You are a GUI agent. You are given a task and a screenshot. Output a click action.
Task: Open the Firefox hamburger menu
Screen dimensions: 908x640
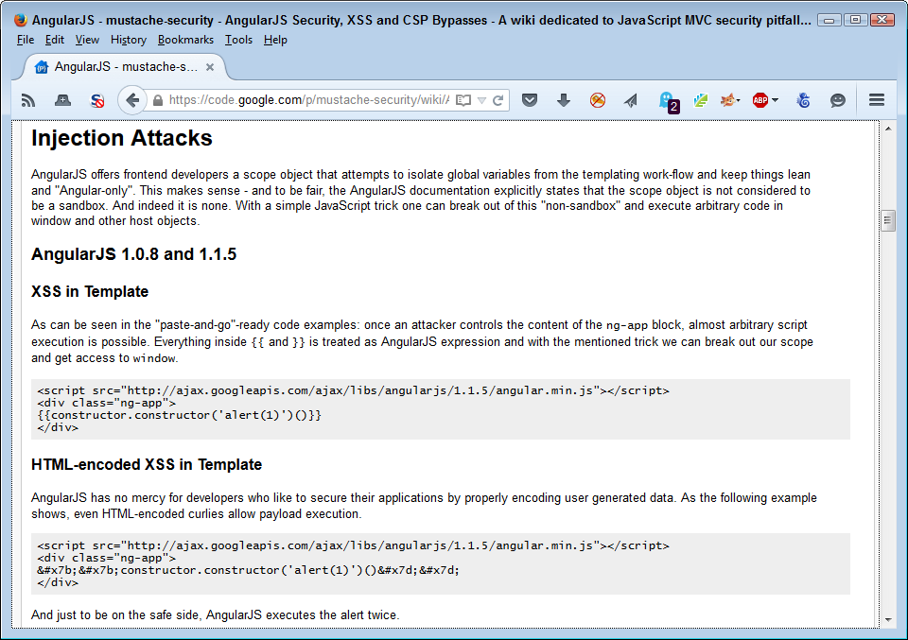(x=876, y=99)
